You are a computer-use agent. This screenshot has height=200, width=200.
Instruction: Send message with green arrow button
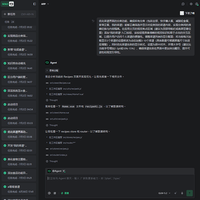(x=190, y=193)
